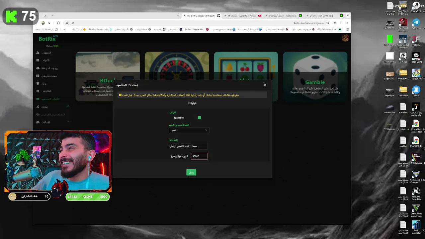The width and height of the screenshot is (425, 239).
Task: Open the Supermarket Simulator desktop shortcut
Action: [403, 42]
